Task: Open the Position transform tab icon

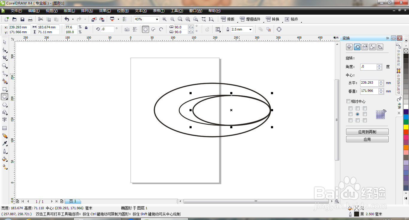Action: pyautogui.click(x=349, y=47)
